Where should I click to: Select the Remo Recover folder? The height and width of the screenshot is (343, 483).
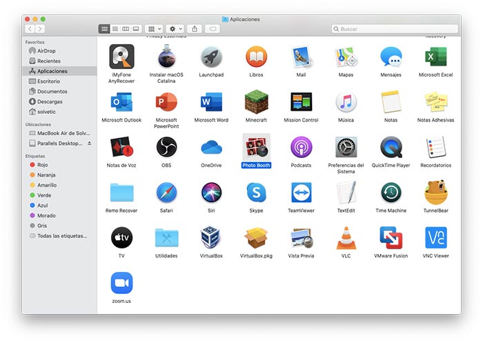pos(121,193)
